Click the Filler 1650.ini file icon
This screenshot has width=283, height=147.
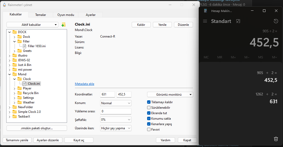coord(25,46)
